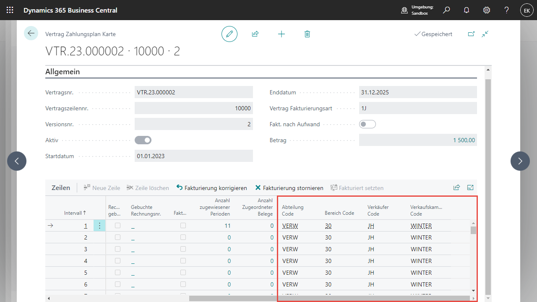Viewport: 537px width, 302px height.
Task: Toggle the Aktiv switch
Action: (143, 140)
